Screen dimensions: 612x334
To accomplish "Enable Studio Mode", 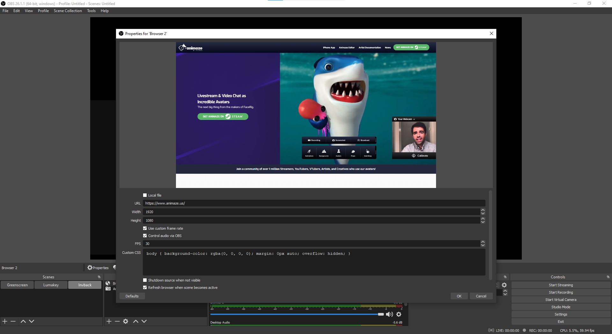I will (x=561, y=307).
